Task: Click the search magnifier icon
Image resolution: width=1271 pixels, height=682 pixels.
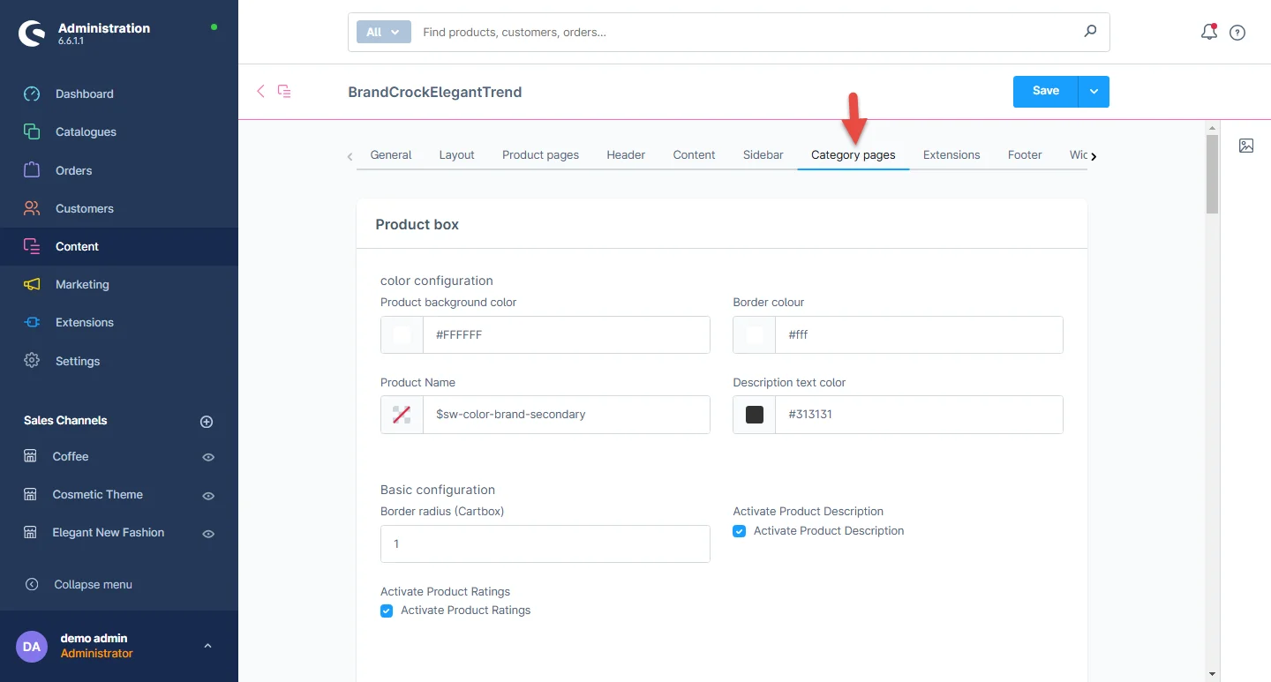Action: pyautogui.click(x=1090, y=32)
